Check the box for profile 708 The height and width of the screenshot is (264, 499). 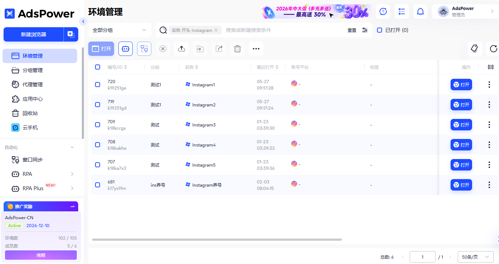pos(98,145)
